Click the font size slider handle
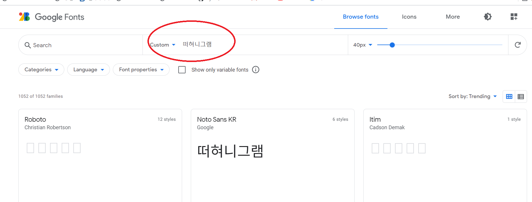Screen dimensions: 532x202 point(392,45)
